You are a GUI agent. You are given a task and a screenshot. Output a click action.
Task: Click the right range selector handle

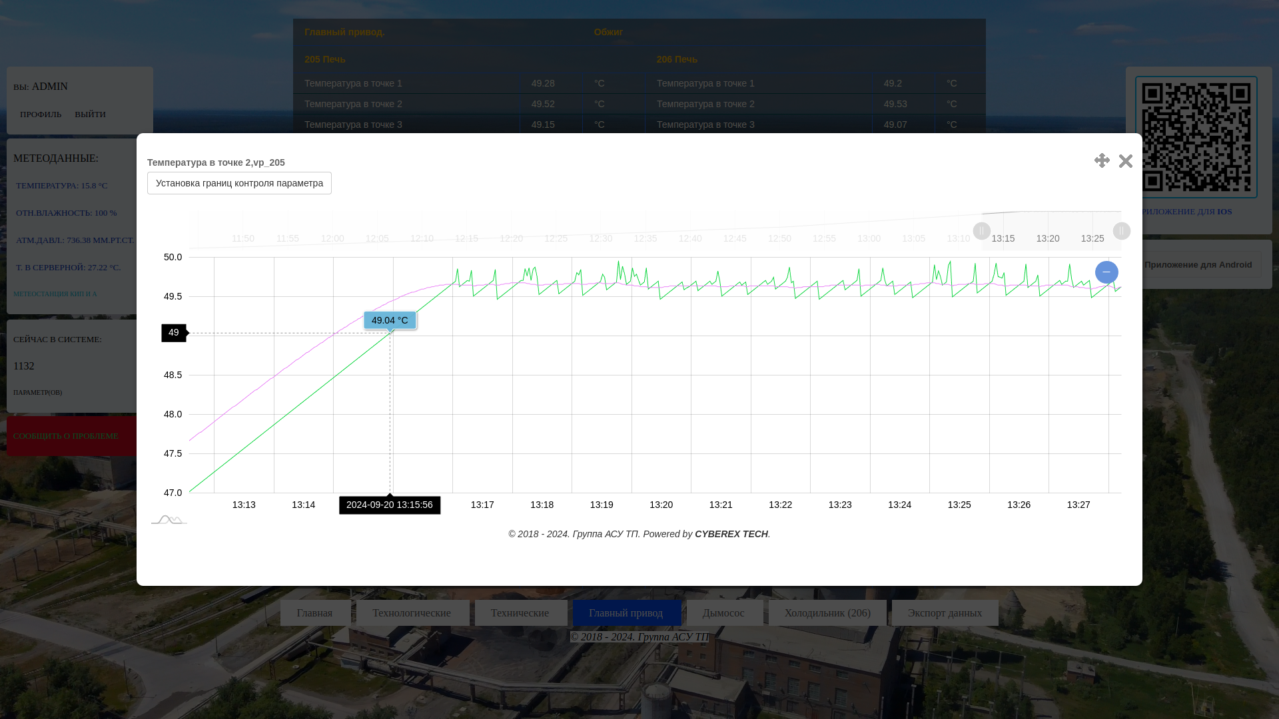(1122, 231)
